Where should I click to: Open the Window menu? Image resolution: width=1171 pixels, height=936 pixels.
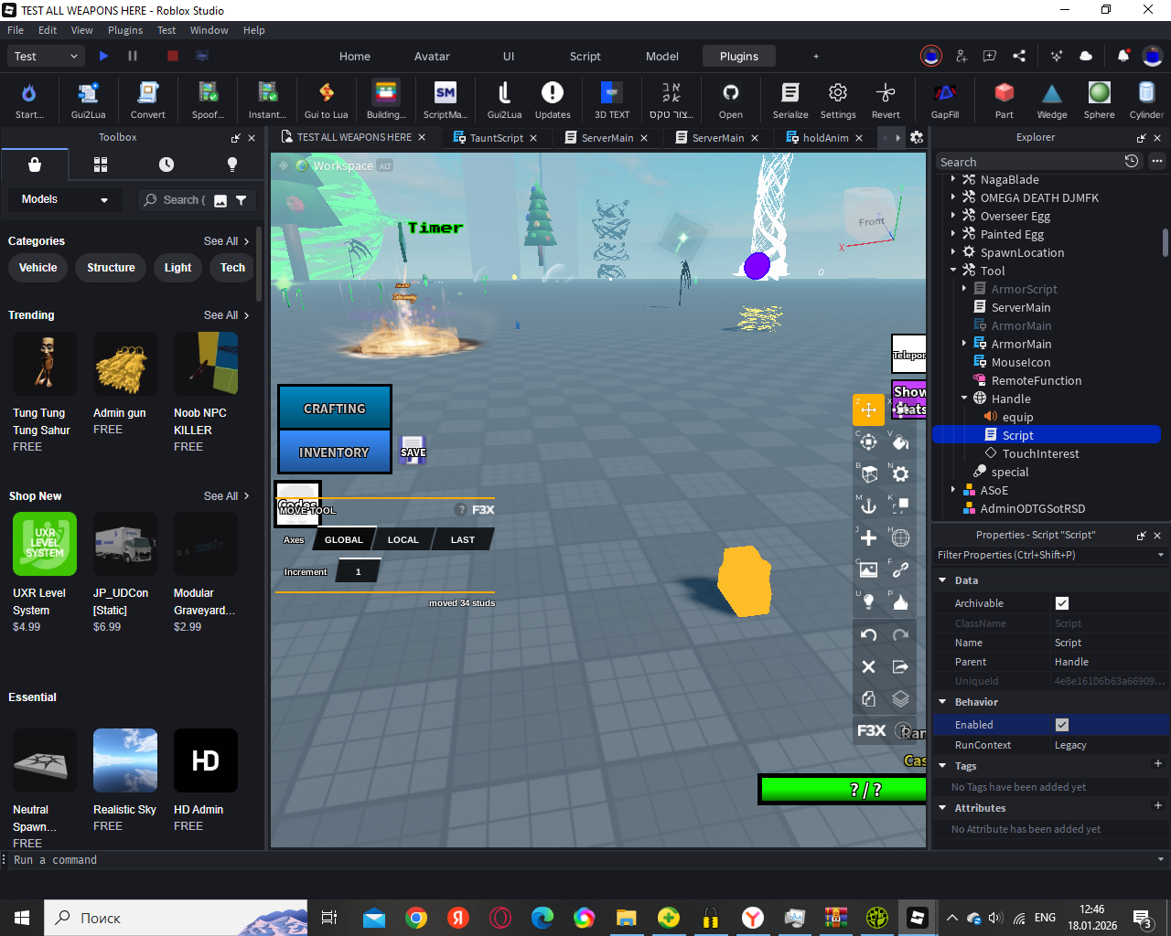pos(209,30)
